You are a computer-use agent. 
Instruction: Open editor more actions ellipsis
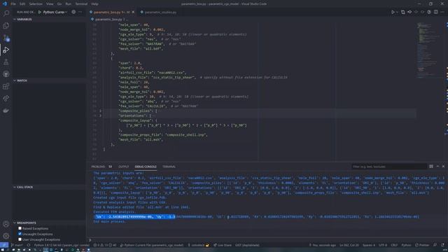[x=442, y=12]
